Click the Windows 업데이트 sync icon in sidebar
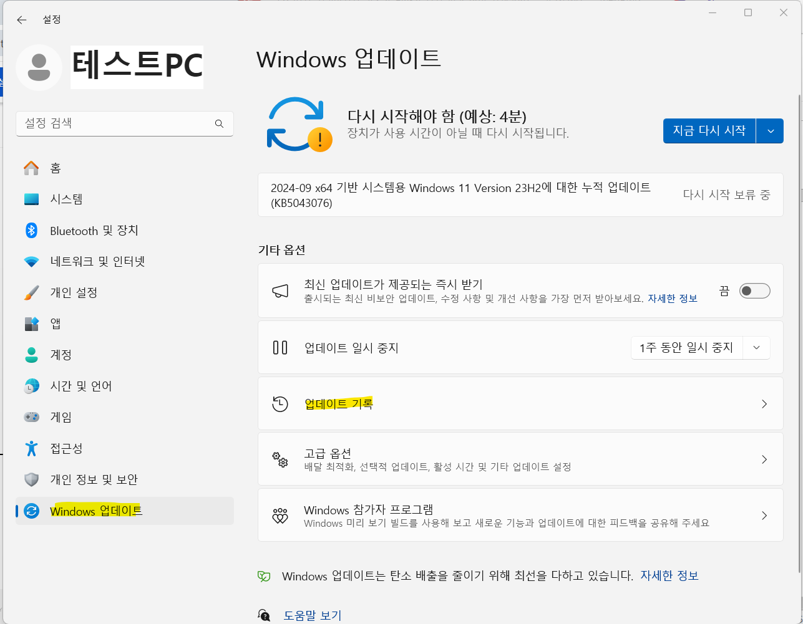Viewport: 803px width, 624px height. (x=31, y=511)
